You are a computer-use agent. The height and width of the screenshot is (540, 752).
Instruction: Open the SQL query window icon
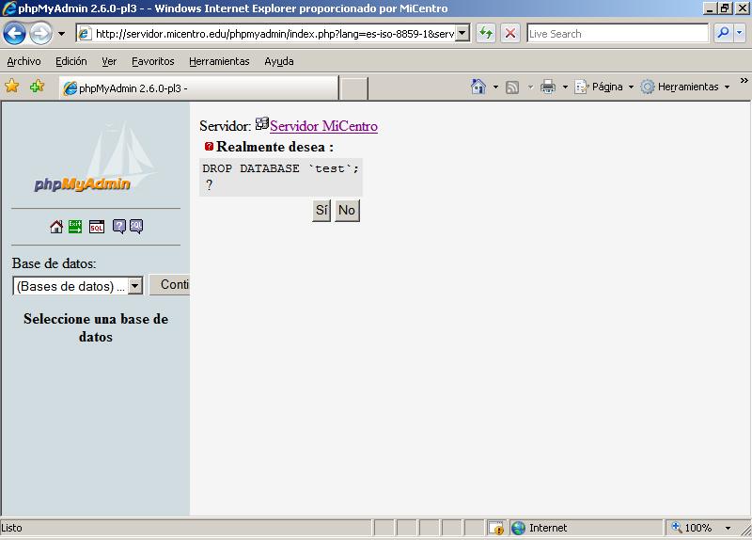(x=97, y=227)
